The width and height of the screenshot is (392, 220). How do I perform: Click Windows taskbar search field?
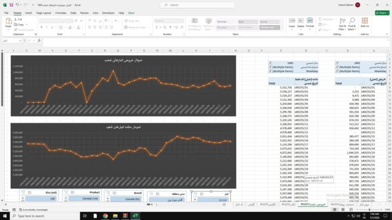[x=45, y=216]
